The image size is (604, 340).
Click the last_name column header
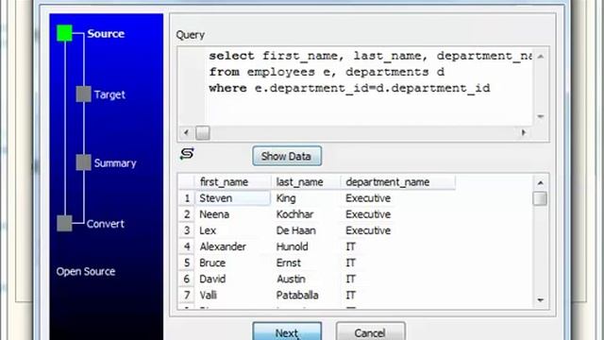[306, 182]
